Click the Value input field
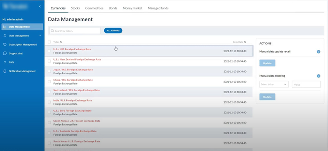This screenshot has width=328, height=151. pyautogui.click(x=306, y=85)
